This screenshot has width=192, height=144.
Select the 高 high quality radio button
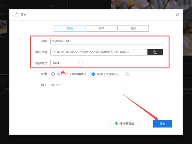(x=53, y=74)
